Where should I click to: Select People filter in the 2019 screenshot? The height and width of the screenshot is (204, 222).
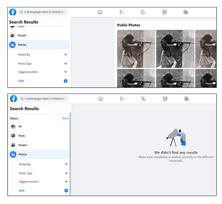coord(39,35)
